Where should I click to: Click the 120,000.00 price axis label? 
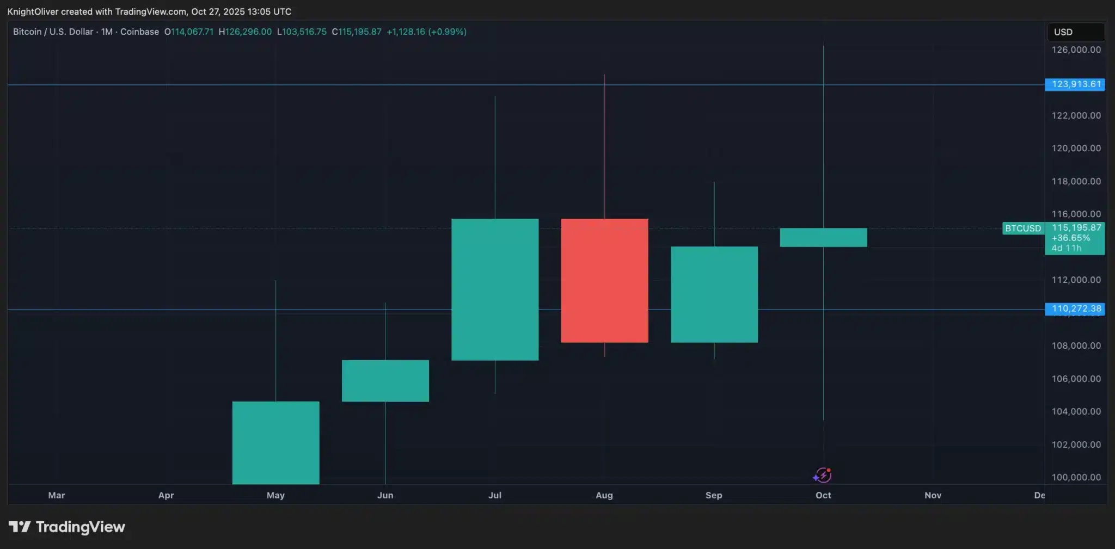pyautogui.click(x=1076, y=148)
